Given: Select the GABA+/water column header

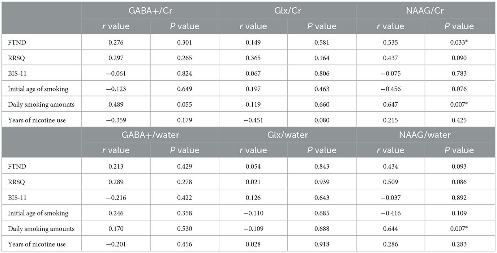Looking at the screenshot, I should pyautogui.click(x=150, y=134).
